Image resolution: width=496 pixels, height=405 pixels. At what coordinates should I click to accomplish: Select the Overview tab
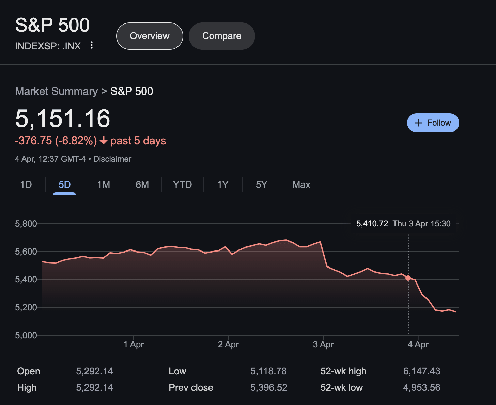click(150, 36)
